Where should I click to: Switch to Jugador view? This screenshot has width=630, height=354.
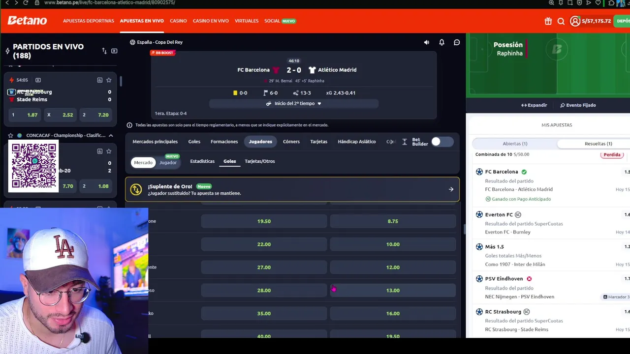168,163
